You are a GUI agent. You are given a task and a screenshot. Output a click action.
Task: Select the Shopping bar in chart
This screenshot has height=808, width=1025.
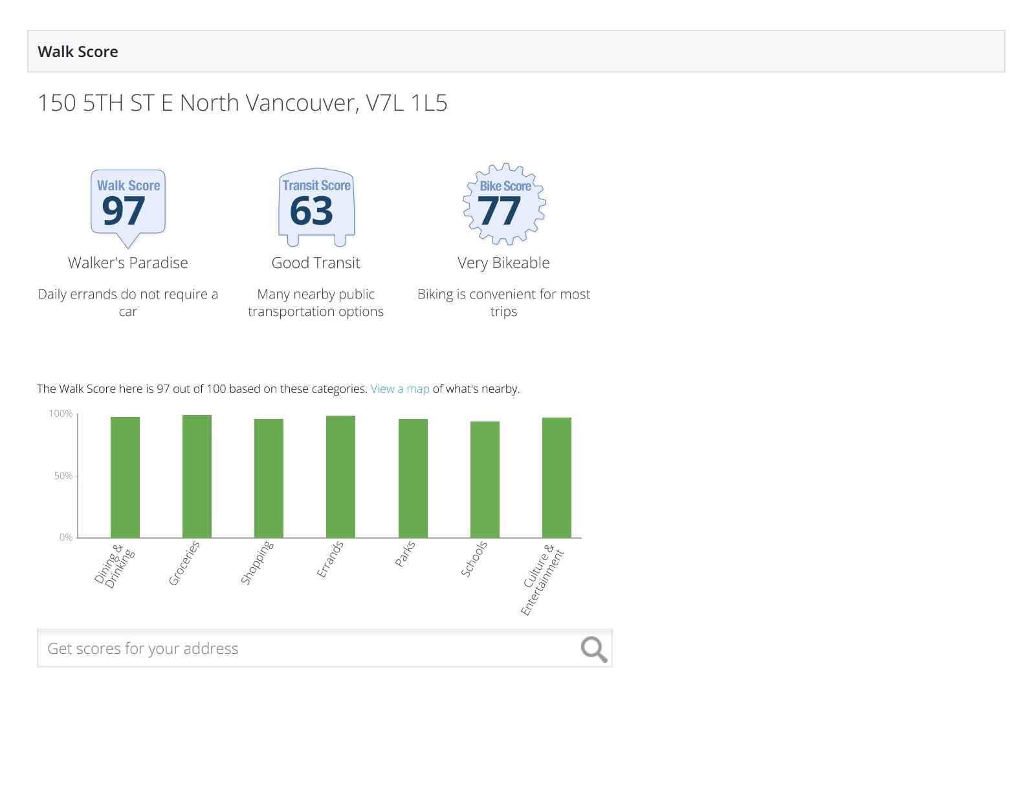click(269, 478)
